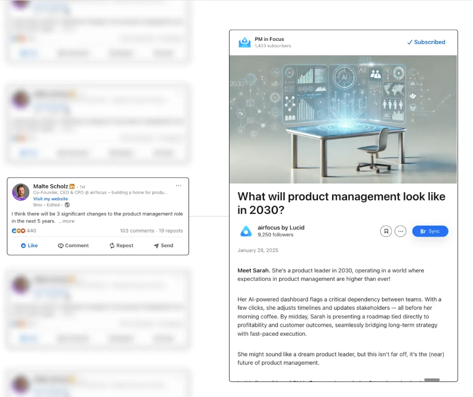473x397 pixels.
Task: Open the article's three-dot more options
Action: click(x=400, y=231)
